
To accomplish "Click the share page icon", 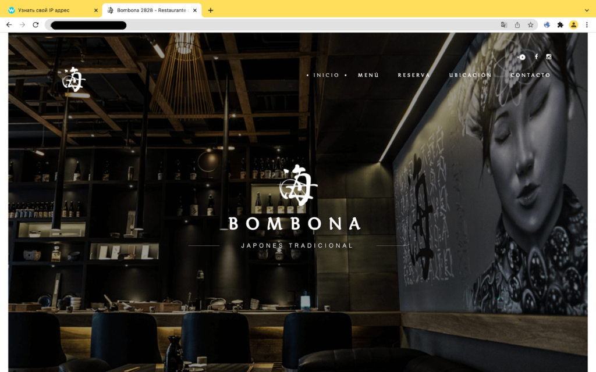I will coord(517,25).
